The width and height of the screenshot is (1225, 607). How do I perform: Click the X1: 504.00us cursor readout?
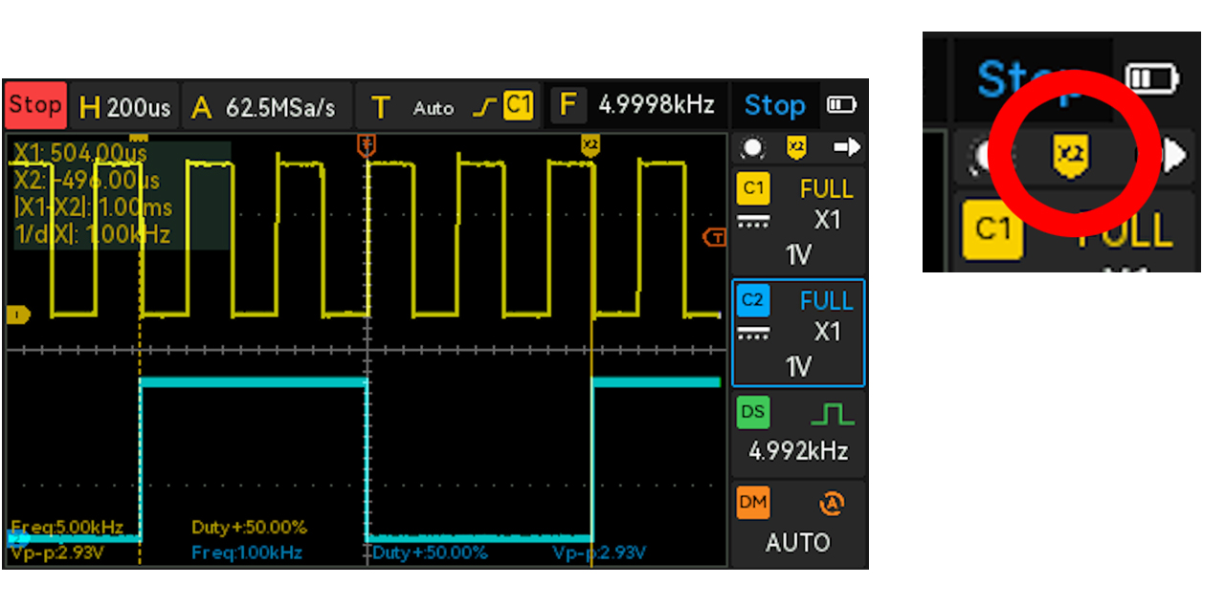[80, 153]
